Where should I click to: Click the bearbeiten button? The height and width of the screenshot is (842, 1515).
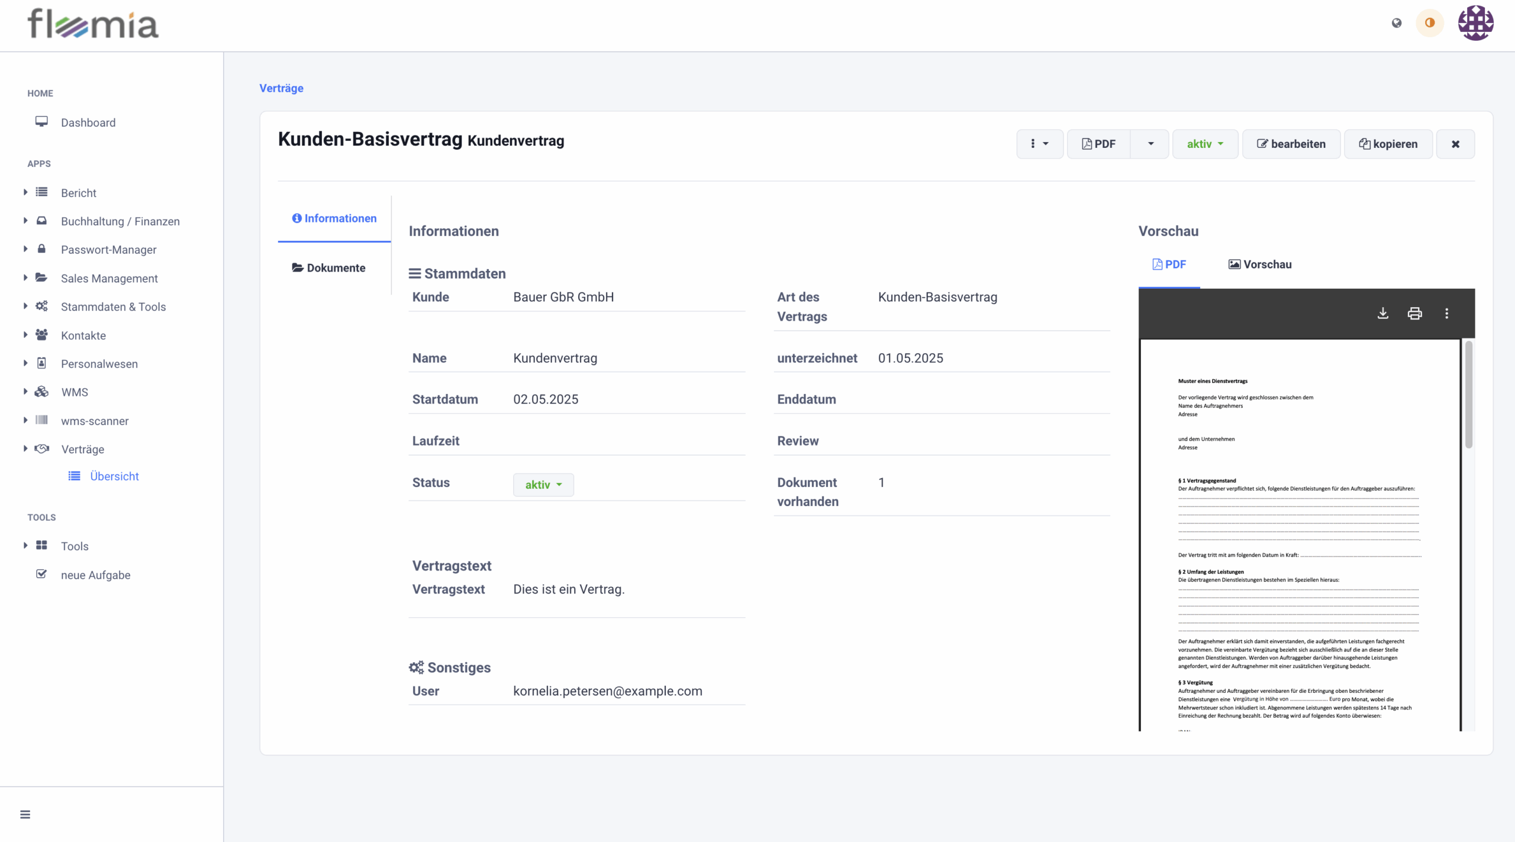1291,144
